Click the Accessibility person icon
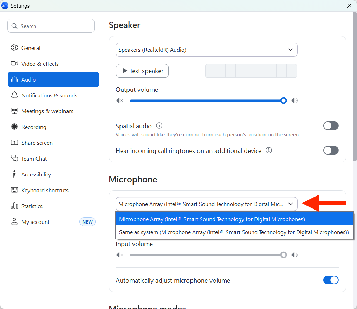This screenshot has width=357, height=309. tap(14, 174)
